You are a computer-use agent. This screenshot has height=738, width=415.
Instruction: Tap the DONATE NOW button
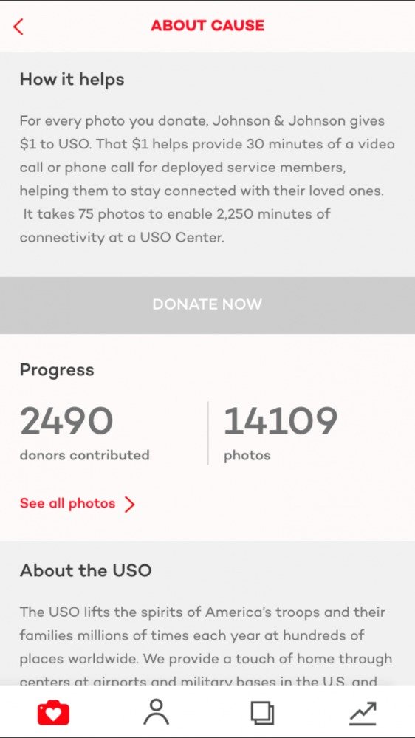[207, 305]
